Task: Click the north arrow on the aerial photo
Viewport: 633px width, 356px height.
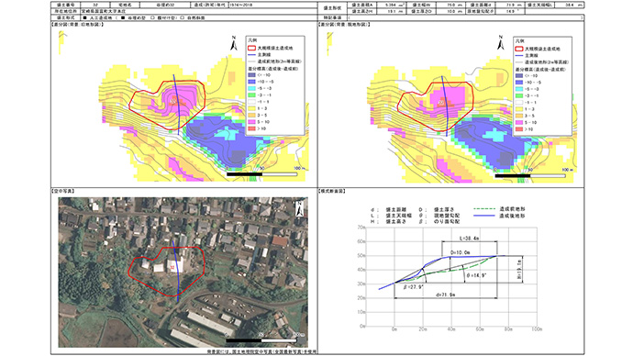Action: 300,208
